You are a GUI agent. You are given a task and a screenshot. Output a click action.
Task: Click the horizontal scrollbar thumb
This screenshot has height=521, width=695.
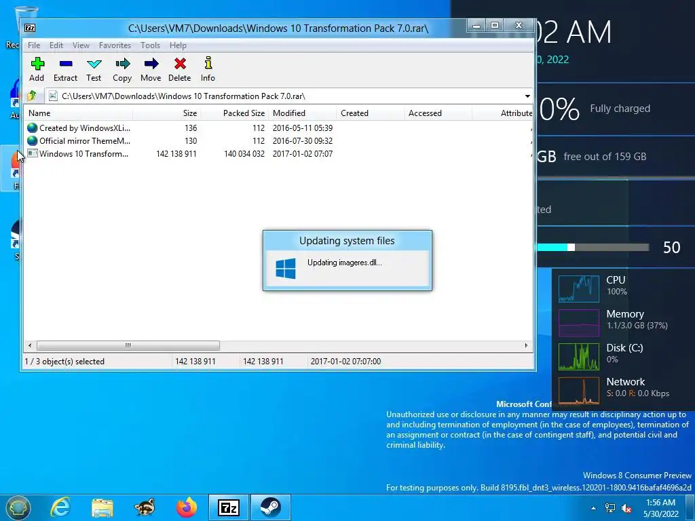128,345
